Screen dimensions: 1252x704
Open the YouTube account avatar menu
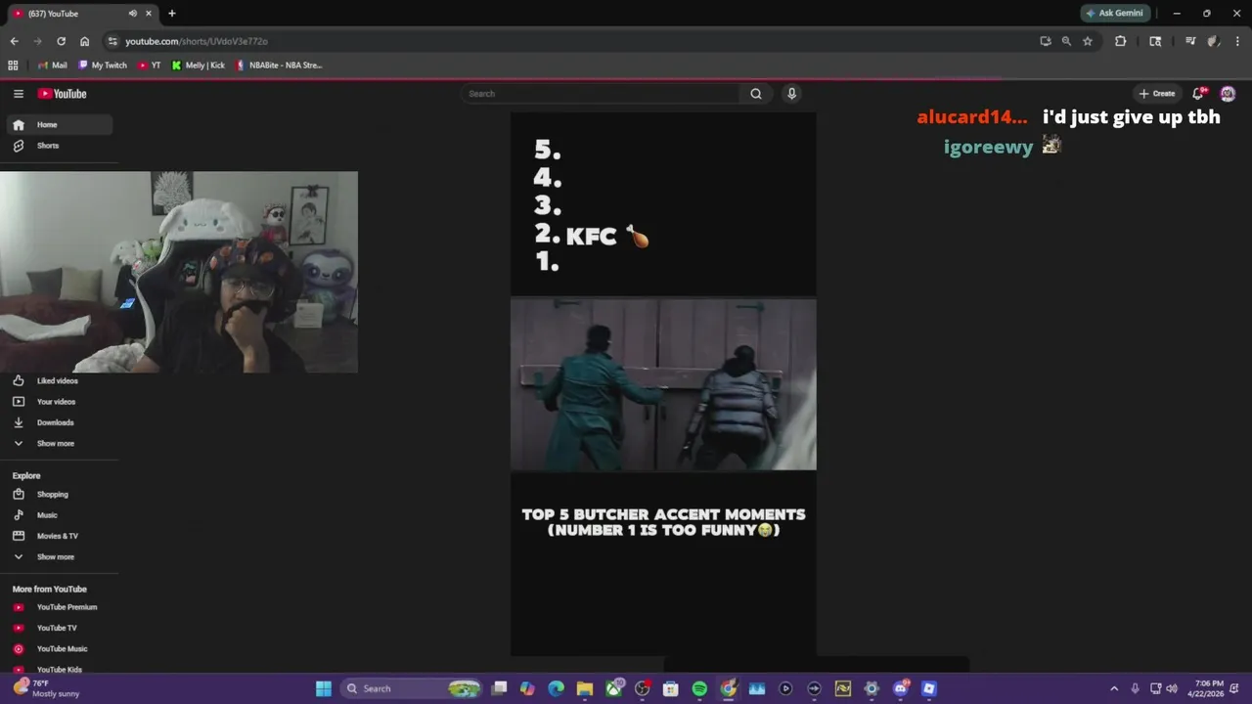(x=1228, y=94)
